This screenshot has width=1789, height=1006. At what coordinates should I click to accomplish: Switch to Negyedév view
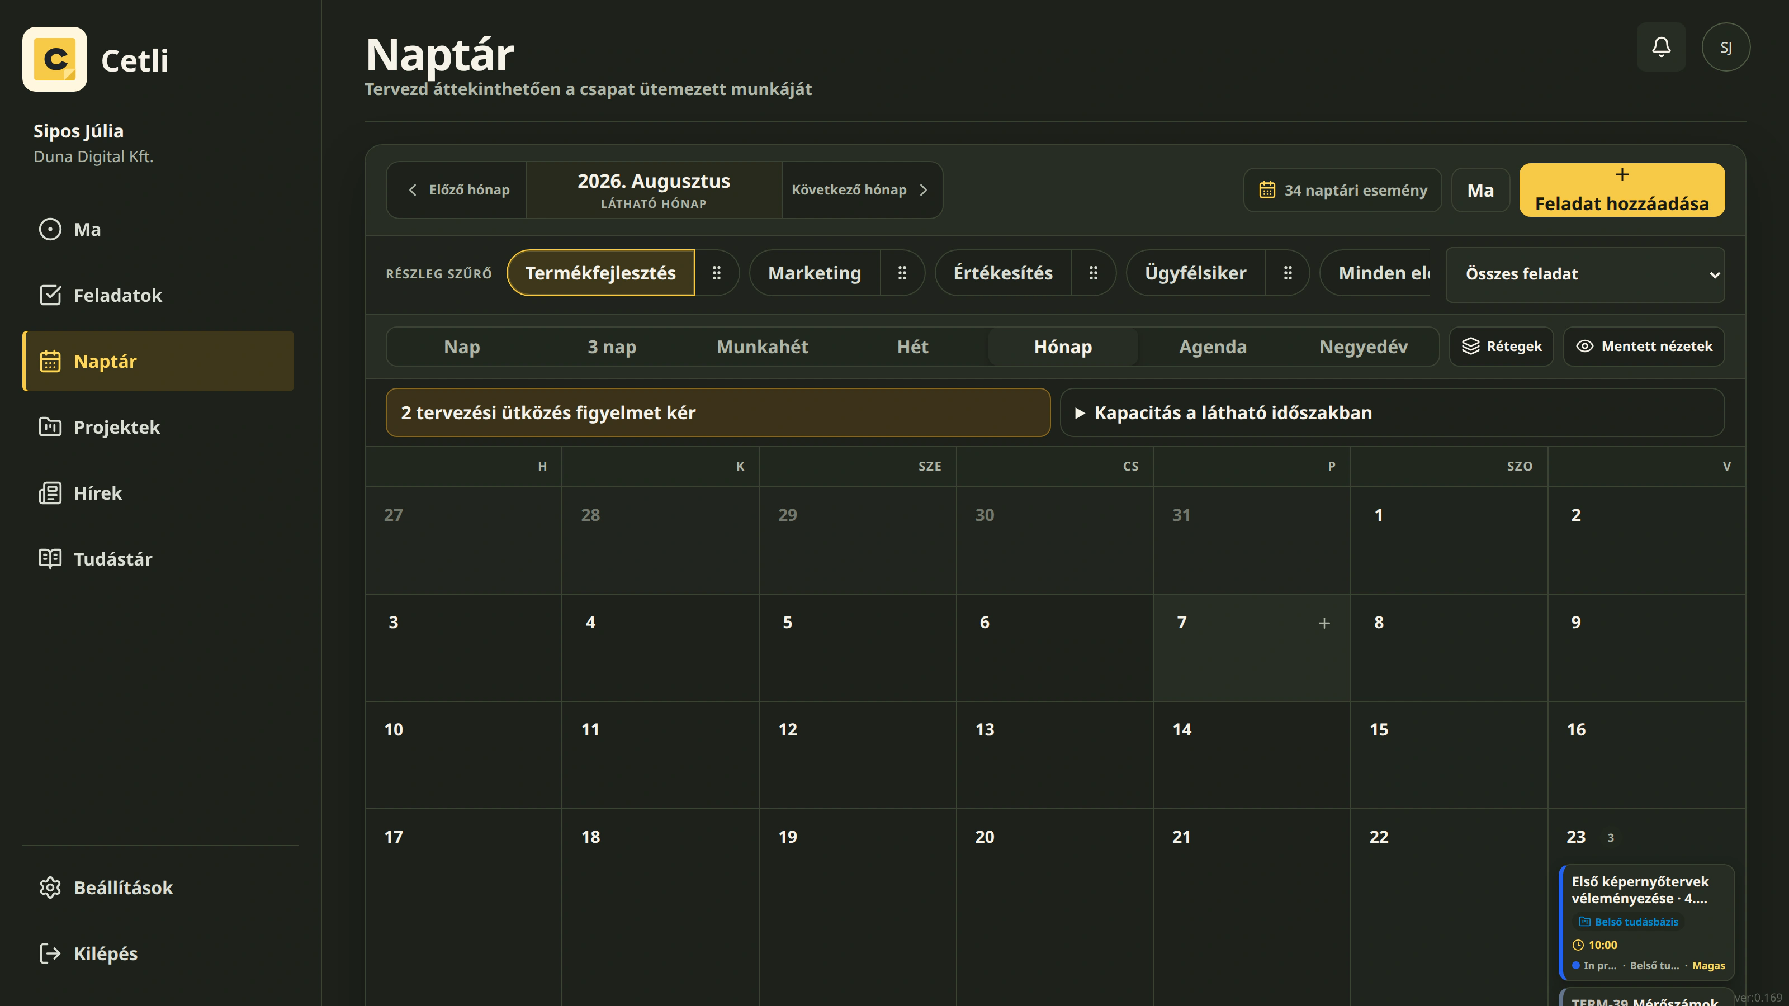pyautogui.click(x=1364, y=347)
